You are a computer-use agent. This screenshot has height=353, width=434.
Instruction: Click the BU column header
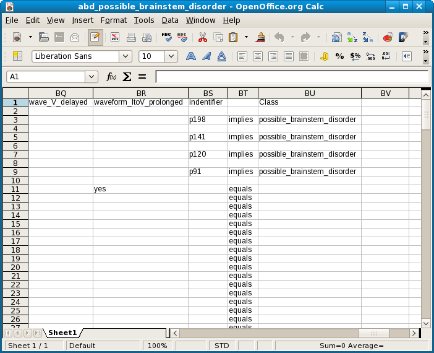(309, 93)
